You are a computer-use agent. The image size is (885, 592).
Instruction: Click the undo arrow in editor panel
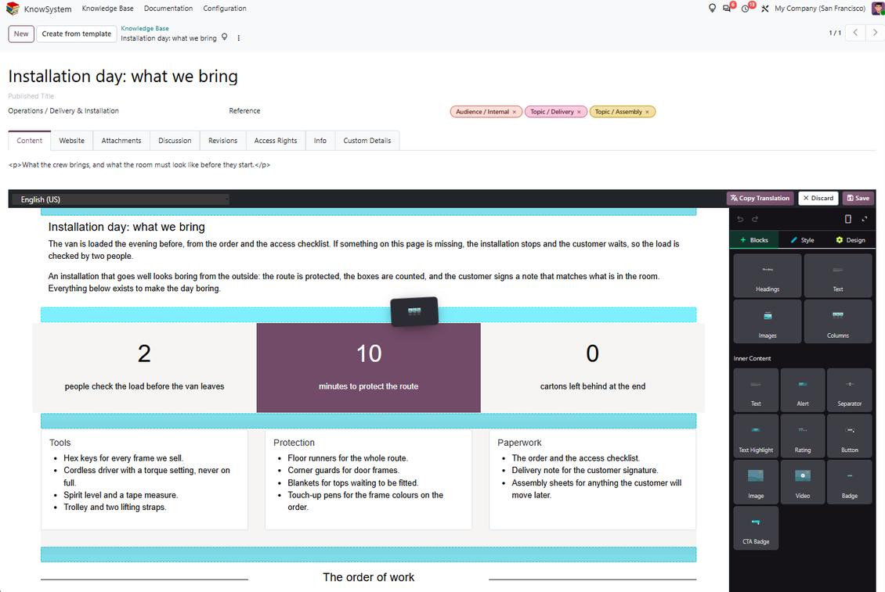[740, 219]
